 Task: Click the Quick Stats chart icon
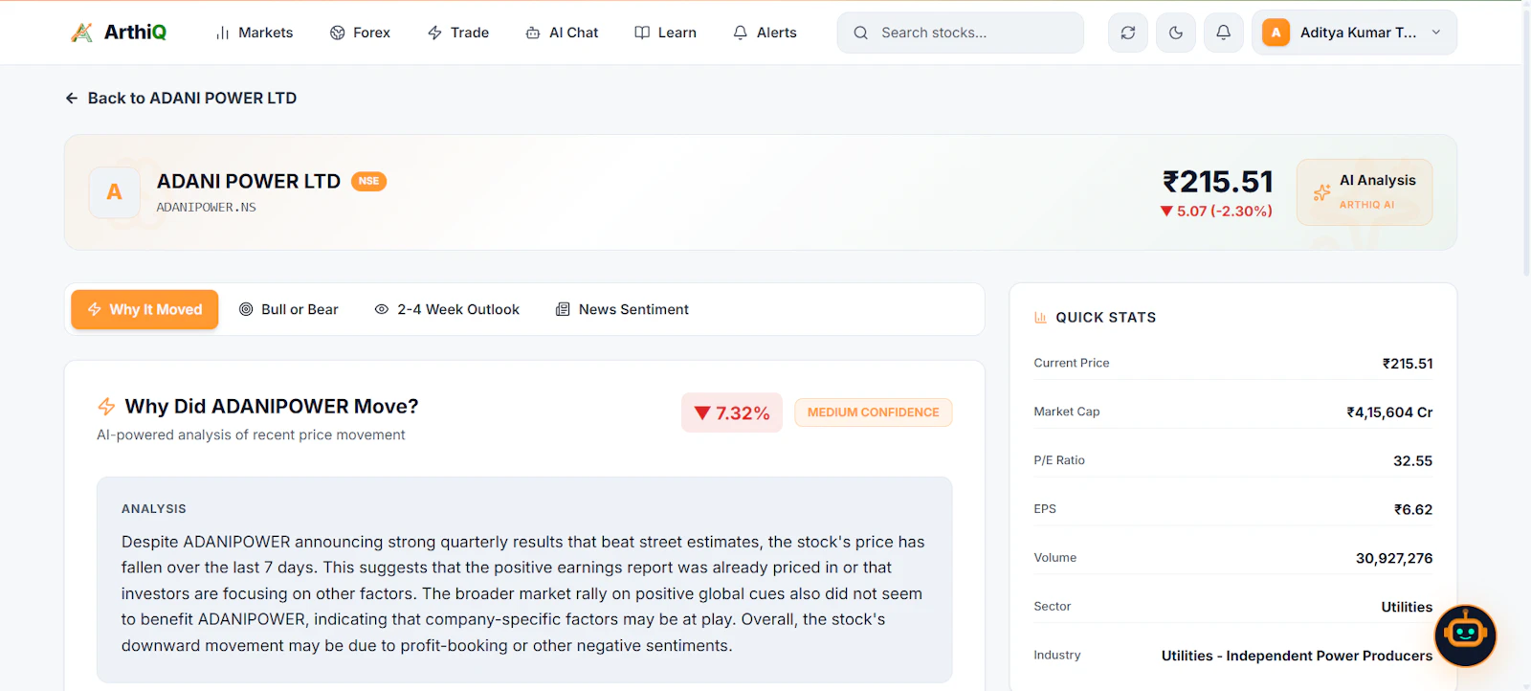point(1040,318)
